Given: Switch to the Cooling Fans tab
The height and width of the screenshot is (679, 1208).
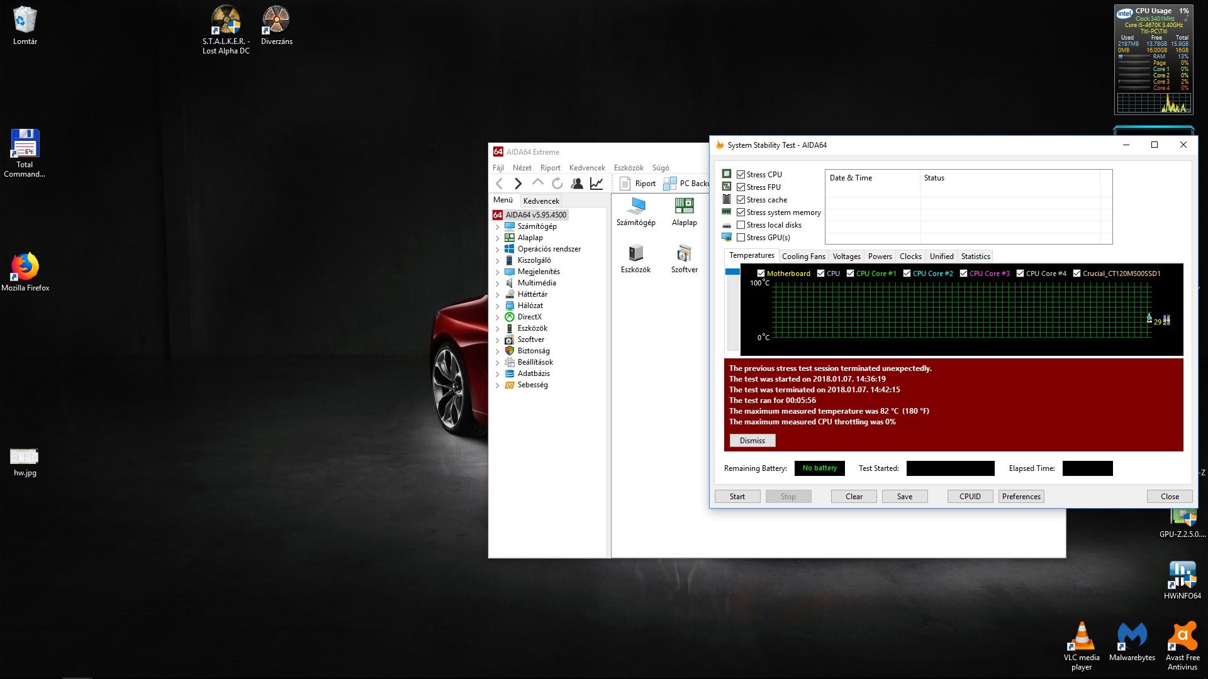Looking at the screenshot, I should pos(803,257).
